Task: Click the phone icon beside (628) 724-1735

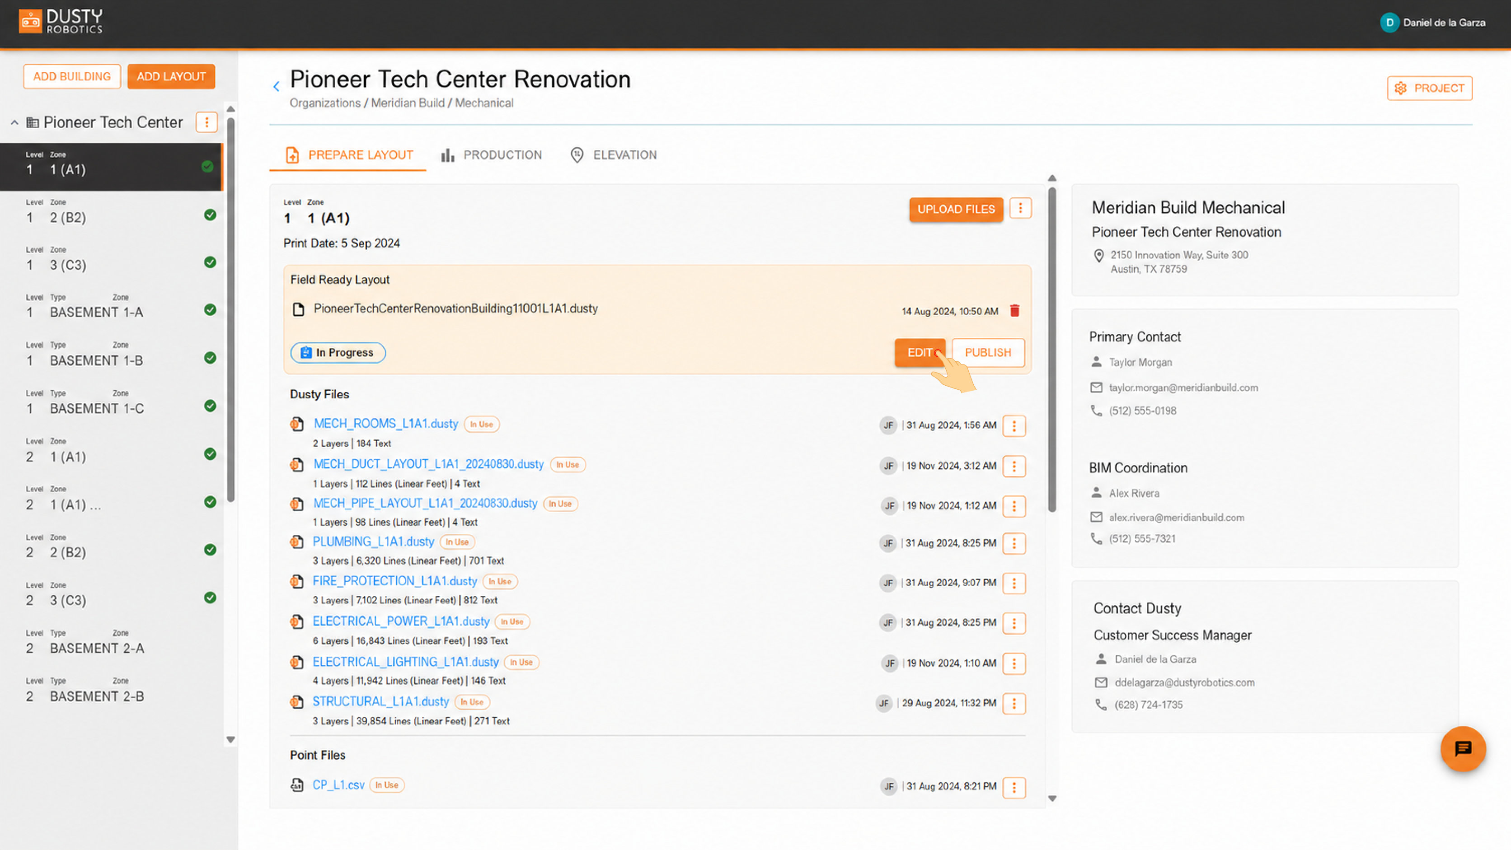Action: click(1101, 705)
